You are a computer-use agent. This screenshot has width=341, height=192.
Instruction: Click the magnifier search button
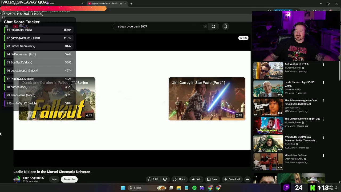tap(213, 26)
